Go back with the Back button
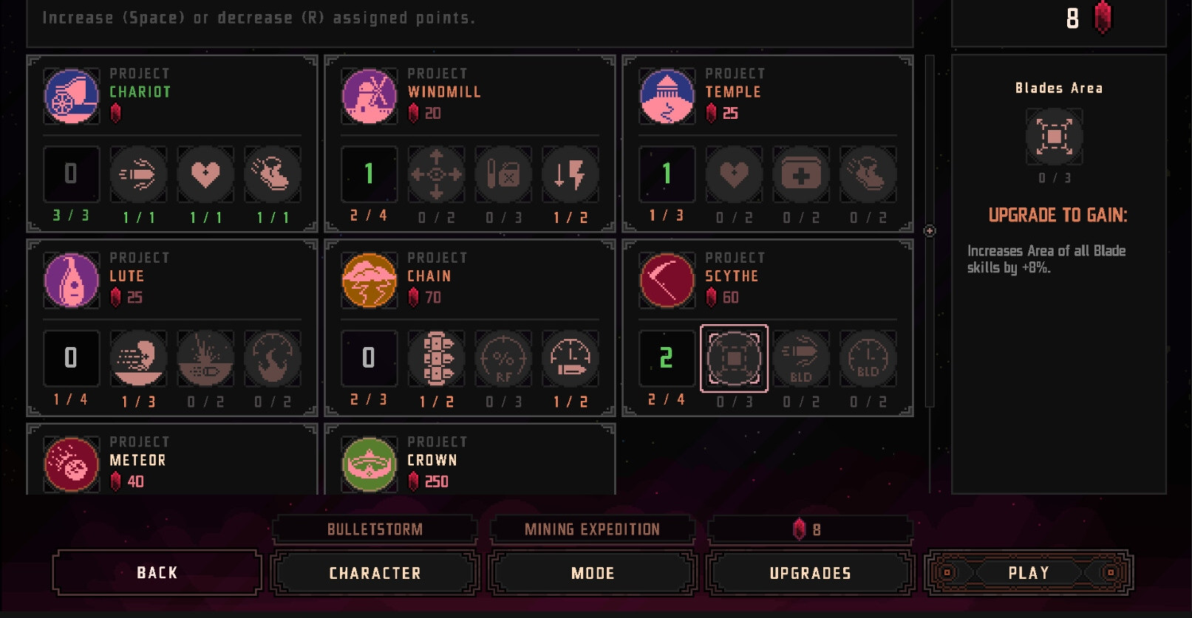Screen dimensions: 1192x618 157,572
